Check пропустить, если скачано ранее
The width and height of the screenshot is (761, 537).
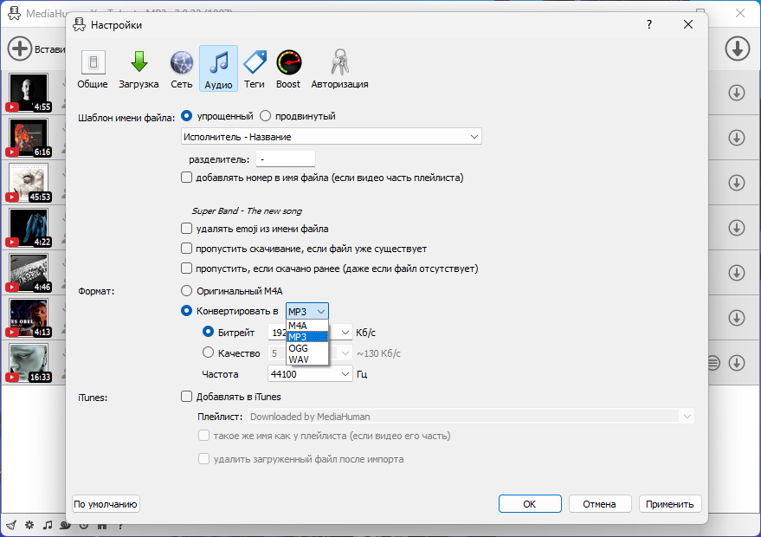click(186, 268)
